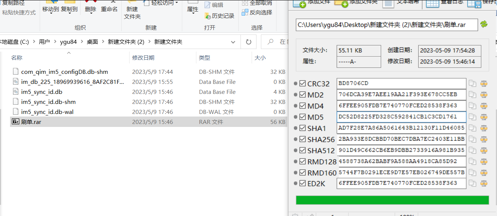Copy the MD5 hash using its copy icon
Screen dimensions: 497x216
coord(473,117)
